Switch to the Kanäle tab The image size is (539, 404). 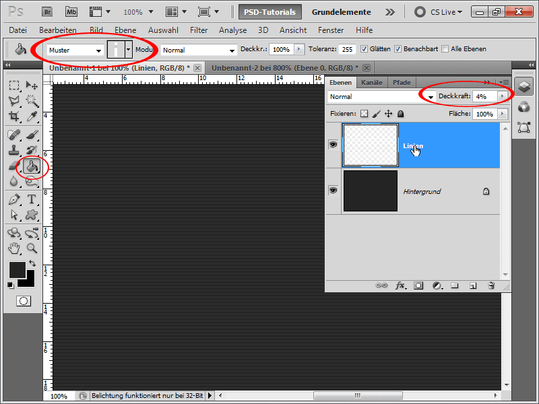372,82
